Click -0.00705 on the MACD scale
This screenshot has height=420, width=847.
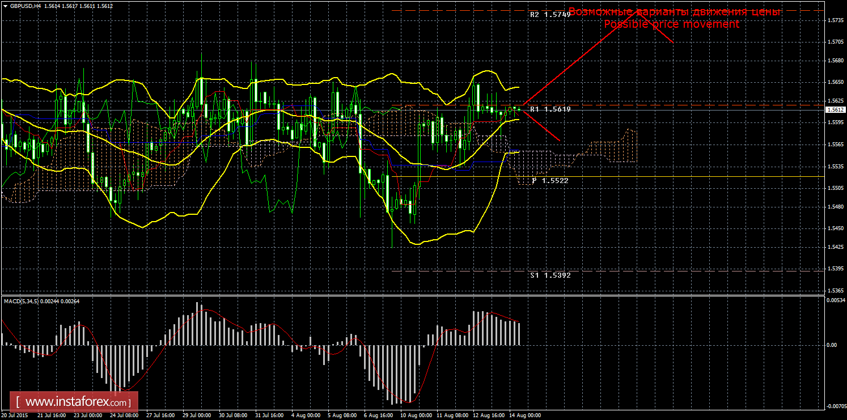(x=836, y=406)
